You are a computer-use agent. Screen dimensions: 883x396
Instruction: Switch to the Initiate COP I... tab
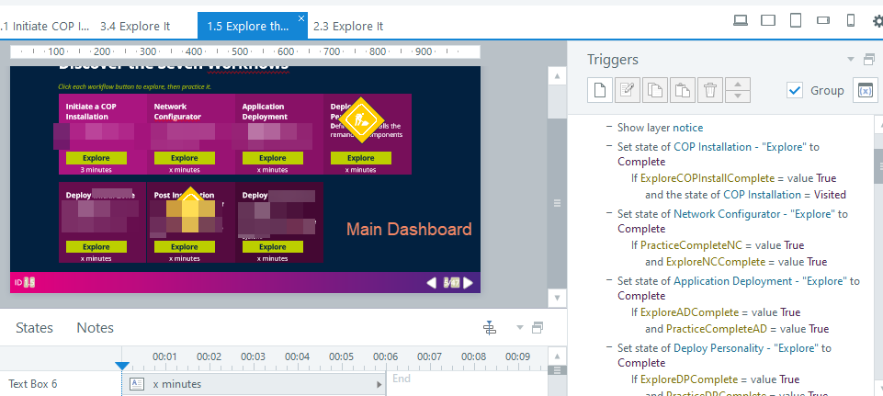[x=45, y=26]
